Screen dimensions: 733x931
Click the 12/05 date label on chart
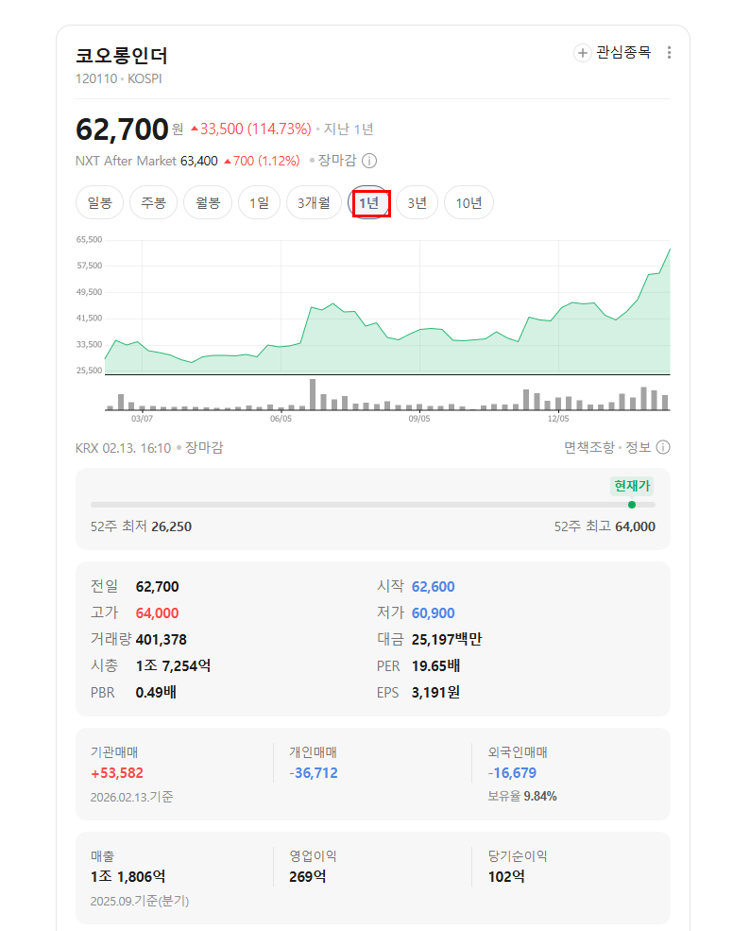tap(558, 419)
